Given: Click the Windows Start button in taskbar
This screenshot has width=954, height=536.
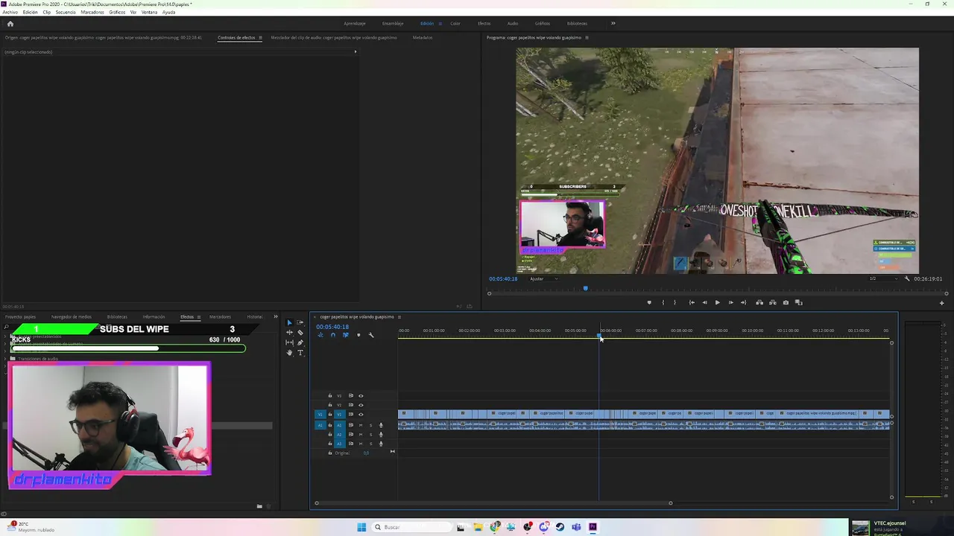Looking at the screenshot, I should 361,527.
